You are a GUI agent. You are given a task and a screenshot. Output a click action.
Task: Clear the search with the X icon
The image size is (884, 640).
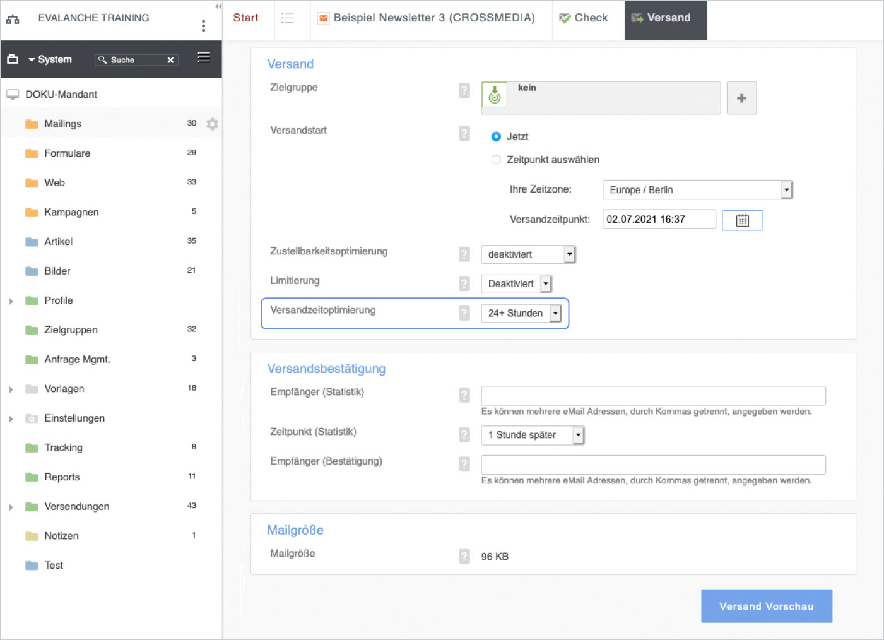170,60
